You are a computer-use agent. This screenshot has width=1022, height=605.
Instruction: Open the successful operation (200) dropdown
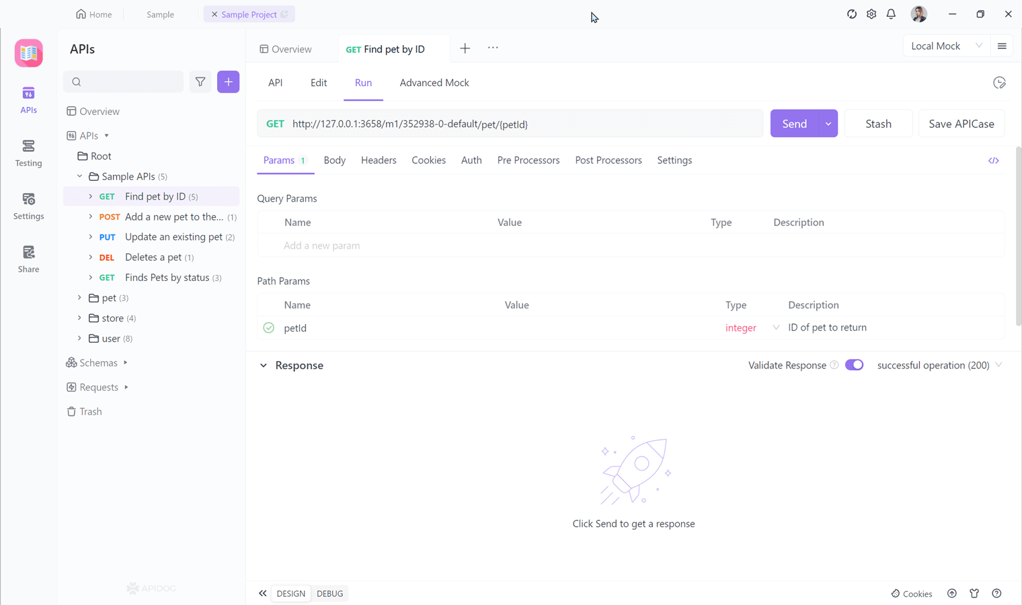pyautogui.click(x=939, y=365)
